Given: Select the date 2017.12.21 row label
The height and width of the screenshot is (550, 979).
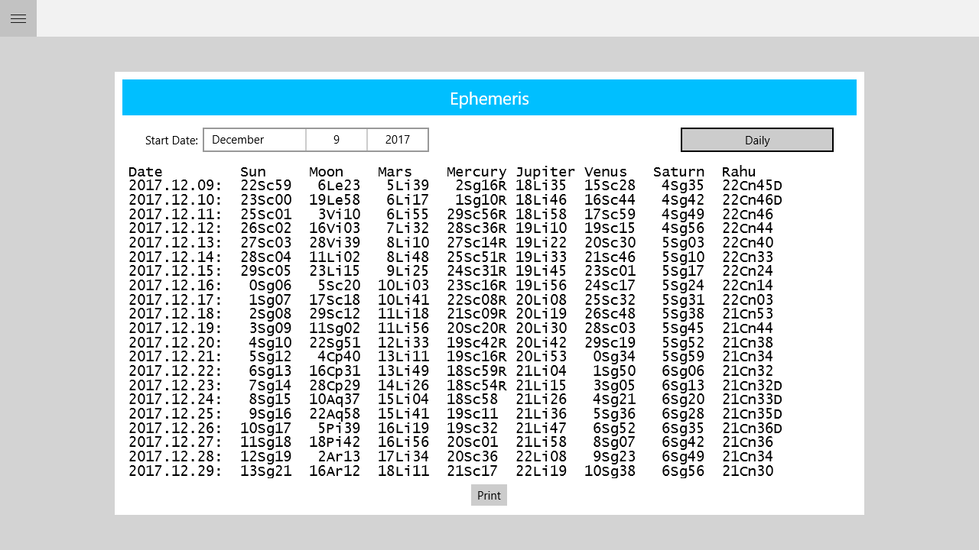Looking at the screenshot, I should (175, 357).
